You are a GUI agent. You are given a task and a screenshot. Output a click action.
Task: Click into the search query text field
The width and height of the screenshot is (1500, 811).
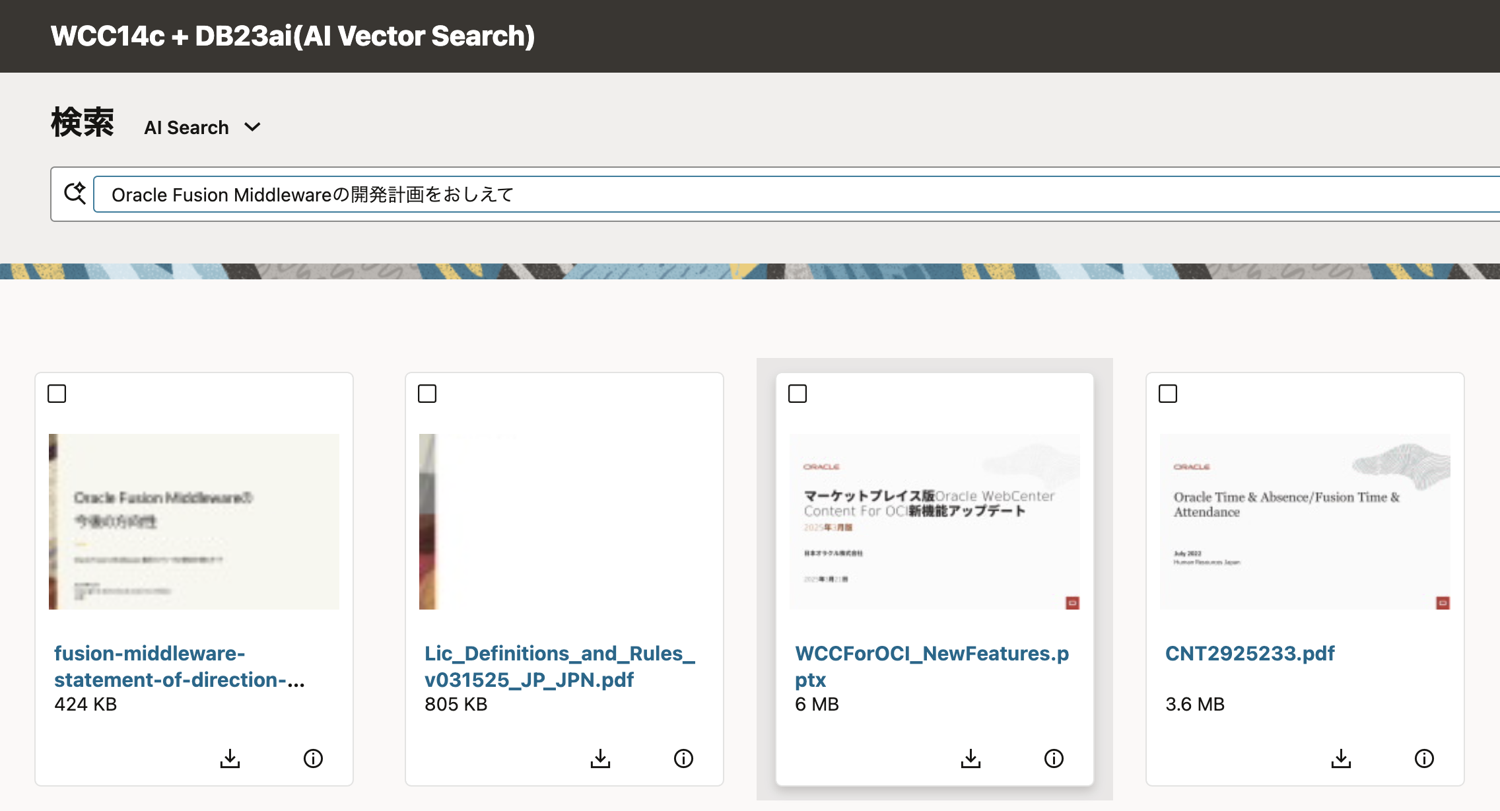coord(792,195)
